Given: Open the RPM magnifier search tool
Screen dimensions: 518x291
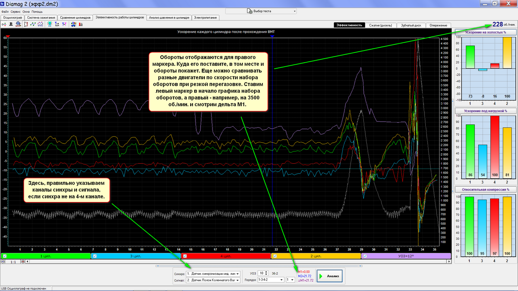Looking at the screenshot, I should [18, 24].
